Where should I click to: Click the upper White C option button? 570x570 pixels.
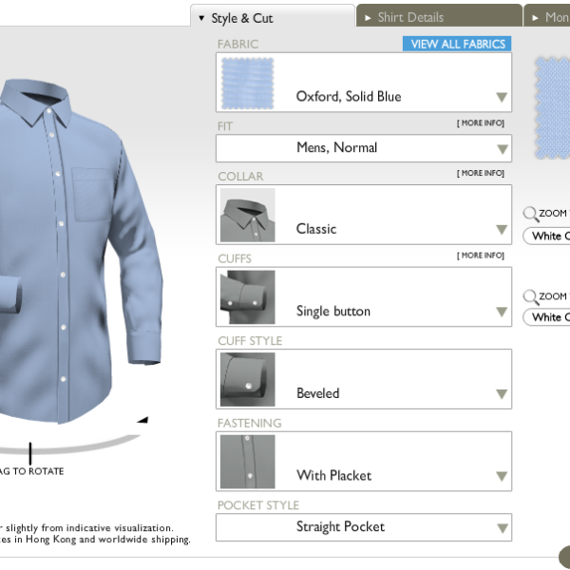(x=546, y=236)
